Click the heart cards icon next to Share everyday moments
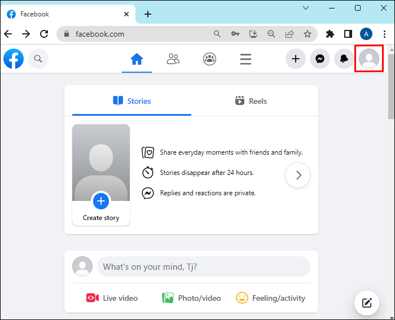Viewport: 395px width, 320px height. coord(148,152)
